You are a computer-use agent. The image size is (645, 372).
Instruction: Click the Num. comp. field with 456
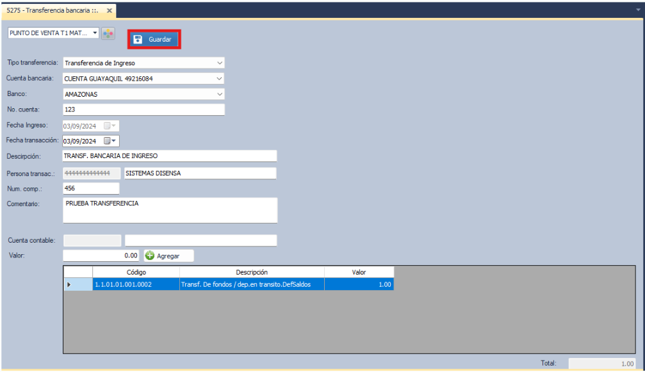tap(90, 188)
